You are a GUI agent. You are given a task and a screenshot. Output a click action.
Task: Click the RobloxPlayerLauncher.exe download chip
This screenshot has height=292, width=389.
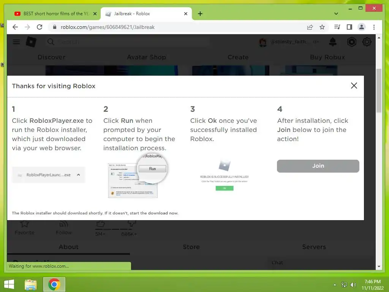(x=49, y=175)
